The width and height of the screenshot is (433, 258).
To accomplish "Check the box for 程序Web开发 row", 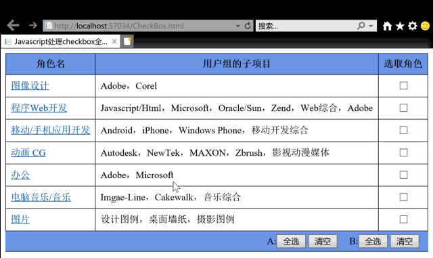I will point(403,108).
